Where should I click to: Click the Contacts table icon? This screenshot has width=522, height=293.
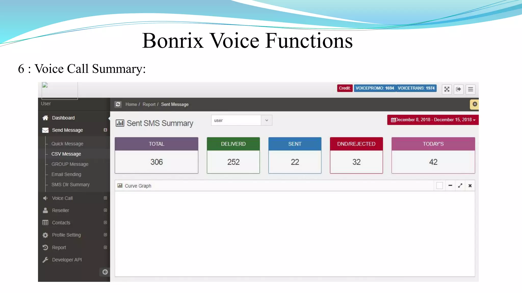(45, 223)
